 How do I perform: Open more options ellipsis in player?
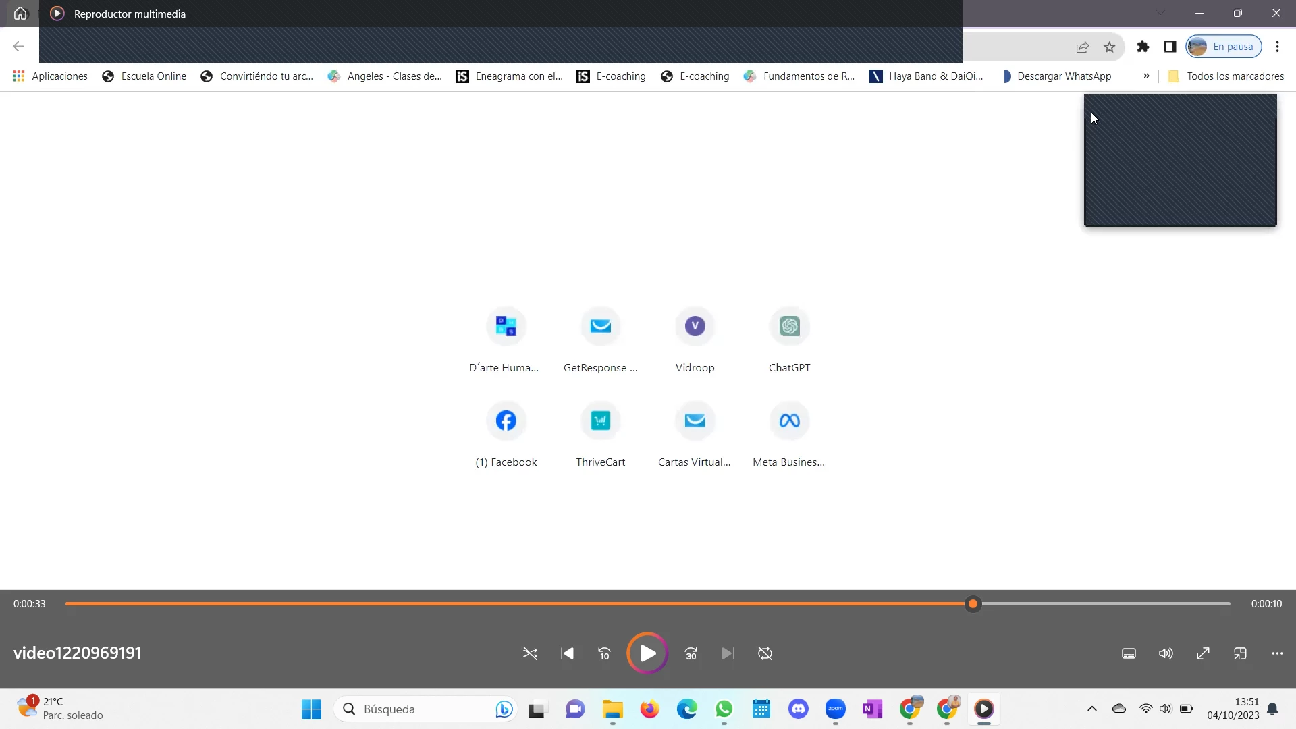coord(1277,653)
